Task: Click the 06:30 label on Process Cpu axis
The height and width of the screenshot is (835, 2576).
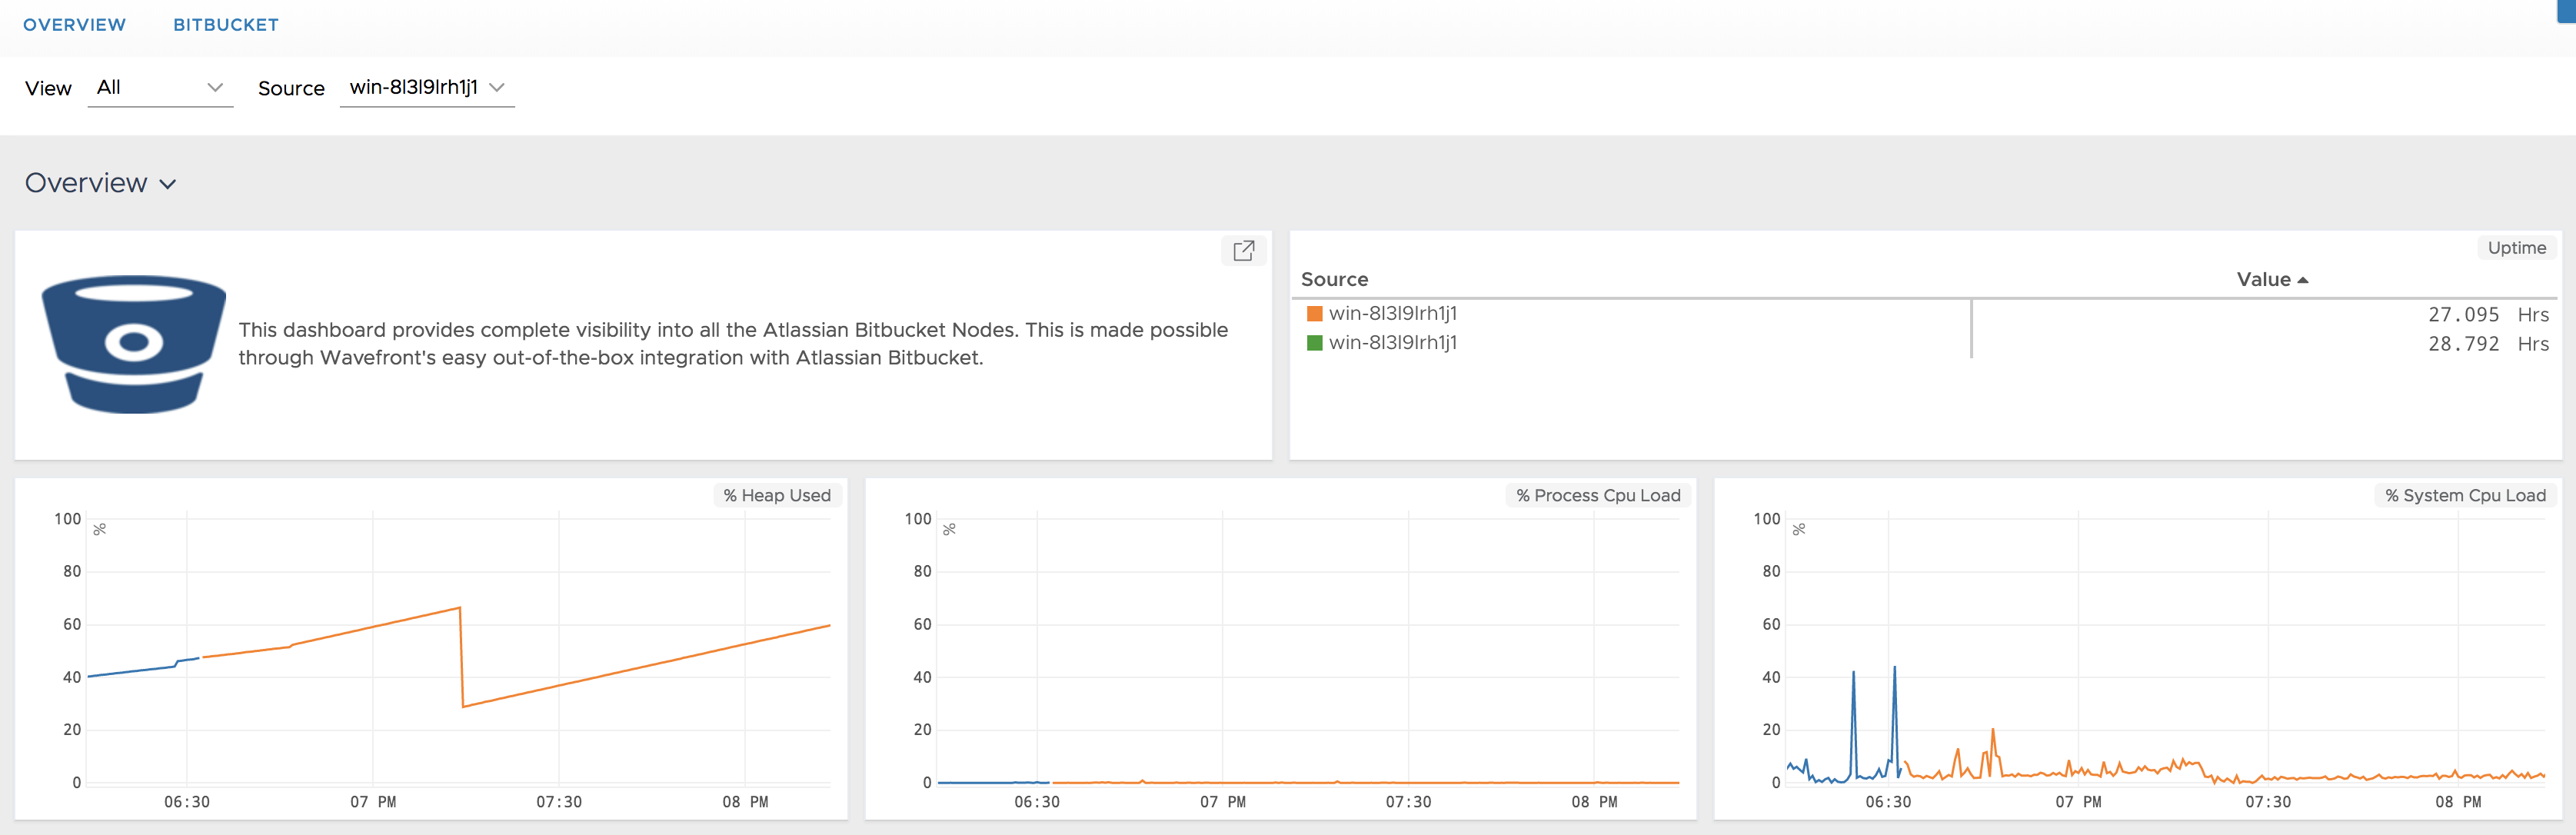Action: click(1037, 802)
